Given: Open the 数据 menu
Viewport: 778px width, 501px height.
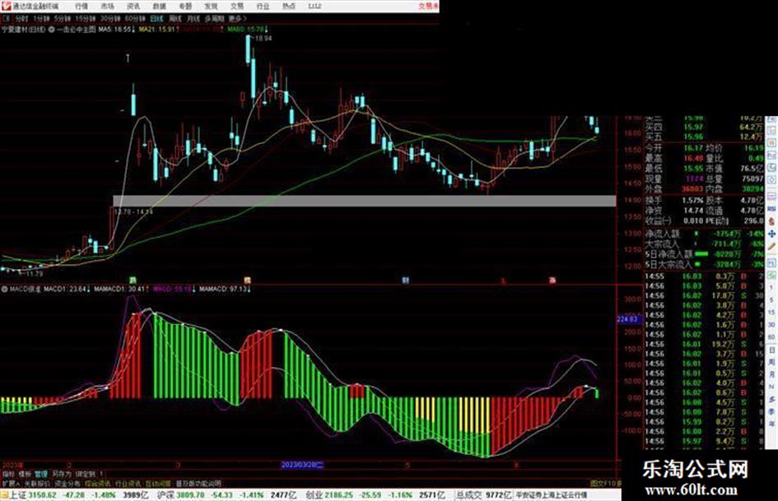Looking at the screenshot, I should pos(159,7).
